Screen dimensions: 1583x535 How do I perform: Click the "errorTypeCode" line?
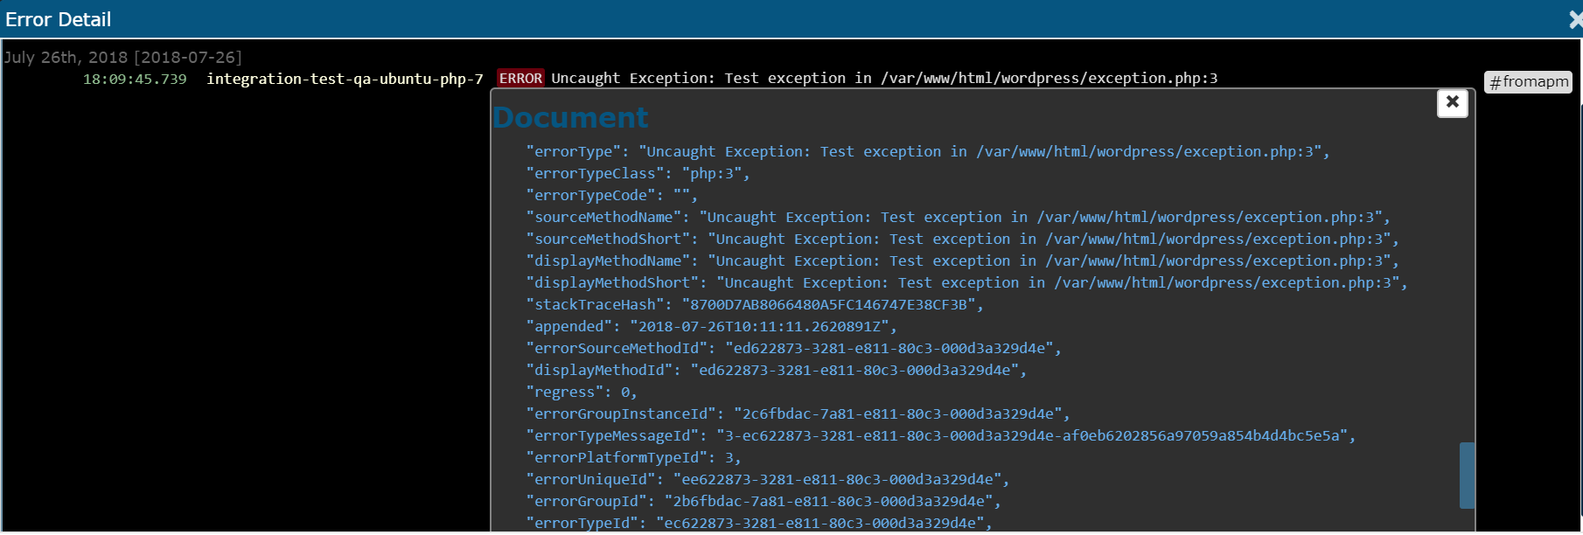(612, 196)
